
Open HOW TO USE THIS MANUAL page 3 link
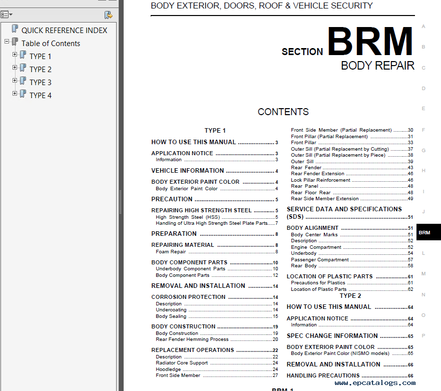pyautogui.click(x=215, y=142)
